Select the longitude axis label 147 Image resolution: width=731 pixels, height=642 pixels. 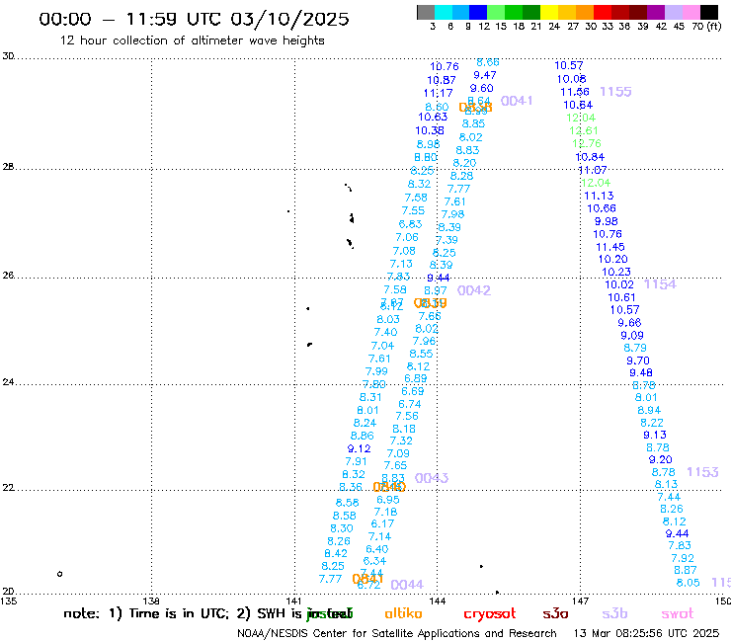[x=580, y=601]
